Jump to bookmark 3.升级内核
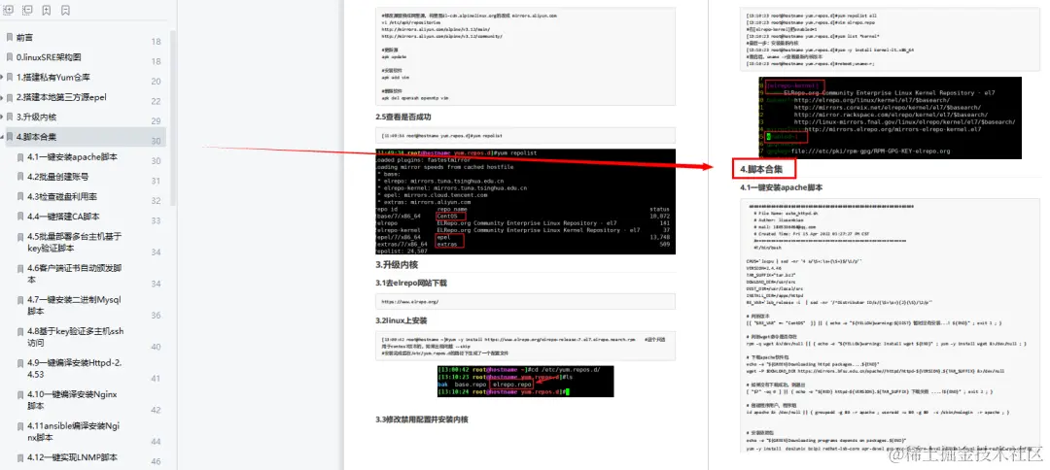The height and width of the screenshot is (470, 1050). coord(36,117)
